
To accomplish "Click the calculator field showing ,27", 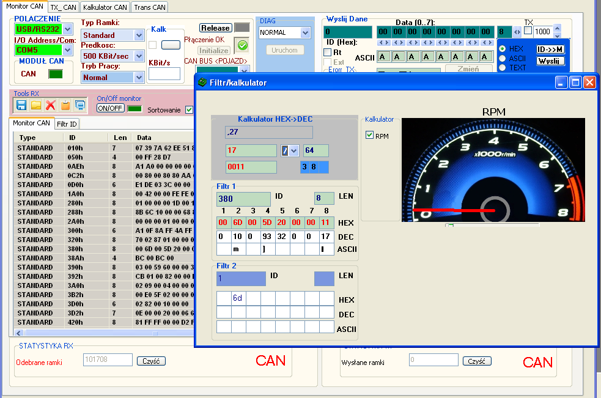I will coord(269,132).
